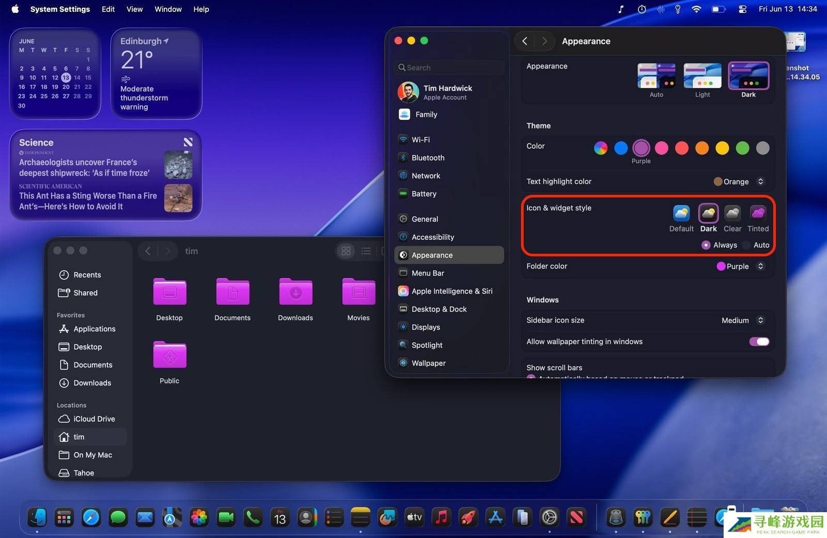
Task: Open Wallpaper settings in sidebar
Action: [428, 363]
